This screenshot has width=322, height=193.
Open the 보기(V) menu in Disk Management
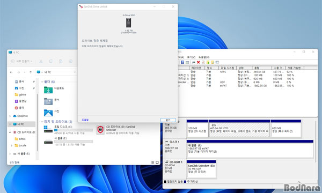[191, 57]
